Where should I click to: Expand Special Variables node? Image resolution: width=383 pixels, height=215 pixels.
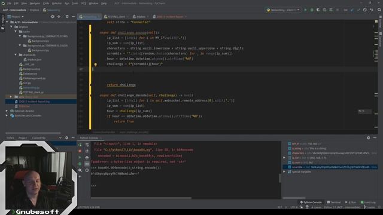284,171
